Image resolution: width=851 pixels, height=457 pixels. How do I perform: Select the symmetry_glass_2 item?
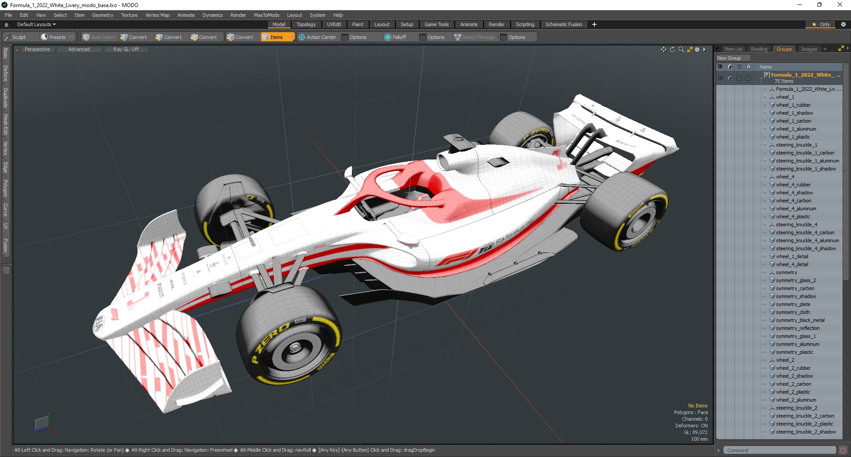click(x=796, y=280)
